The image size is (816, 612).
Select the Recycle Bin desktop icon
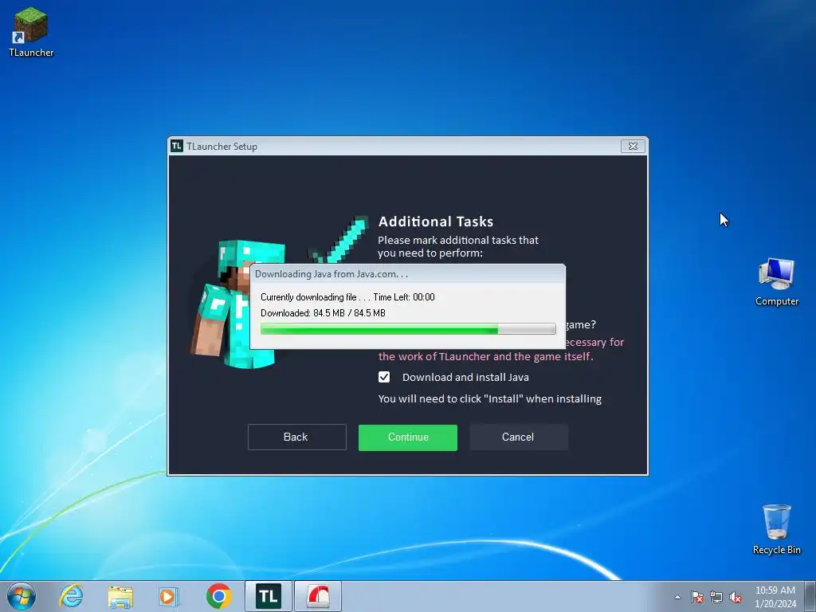coord(776,529)
